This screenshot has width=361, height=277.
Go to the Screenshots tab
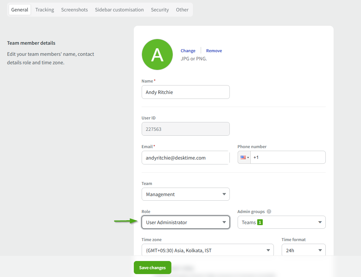tap(74, 10)
